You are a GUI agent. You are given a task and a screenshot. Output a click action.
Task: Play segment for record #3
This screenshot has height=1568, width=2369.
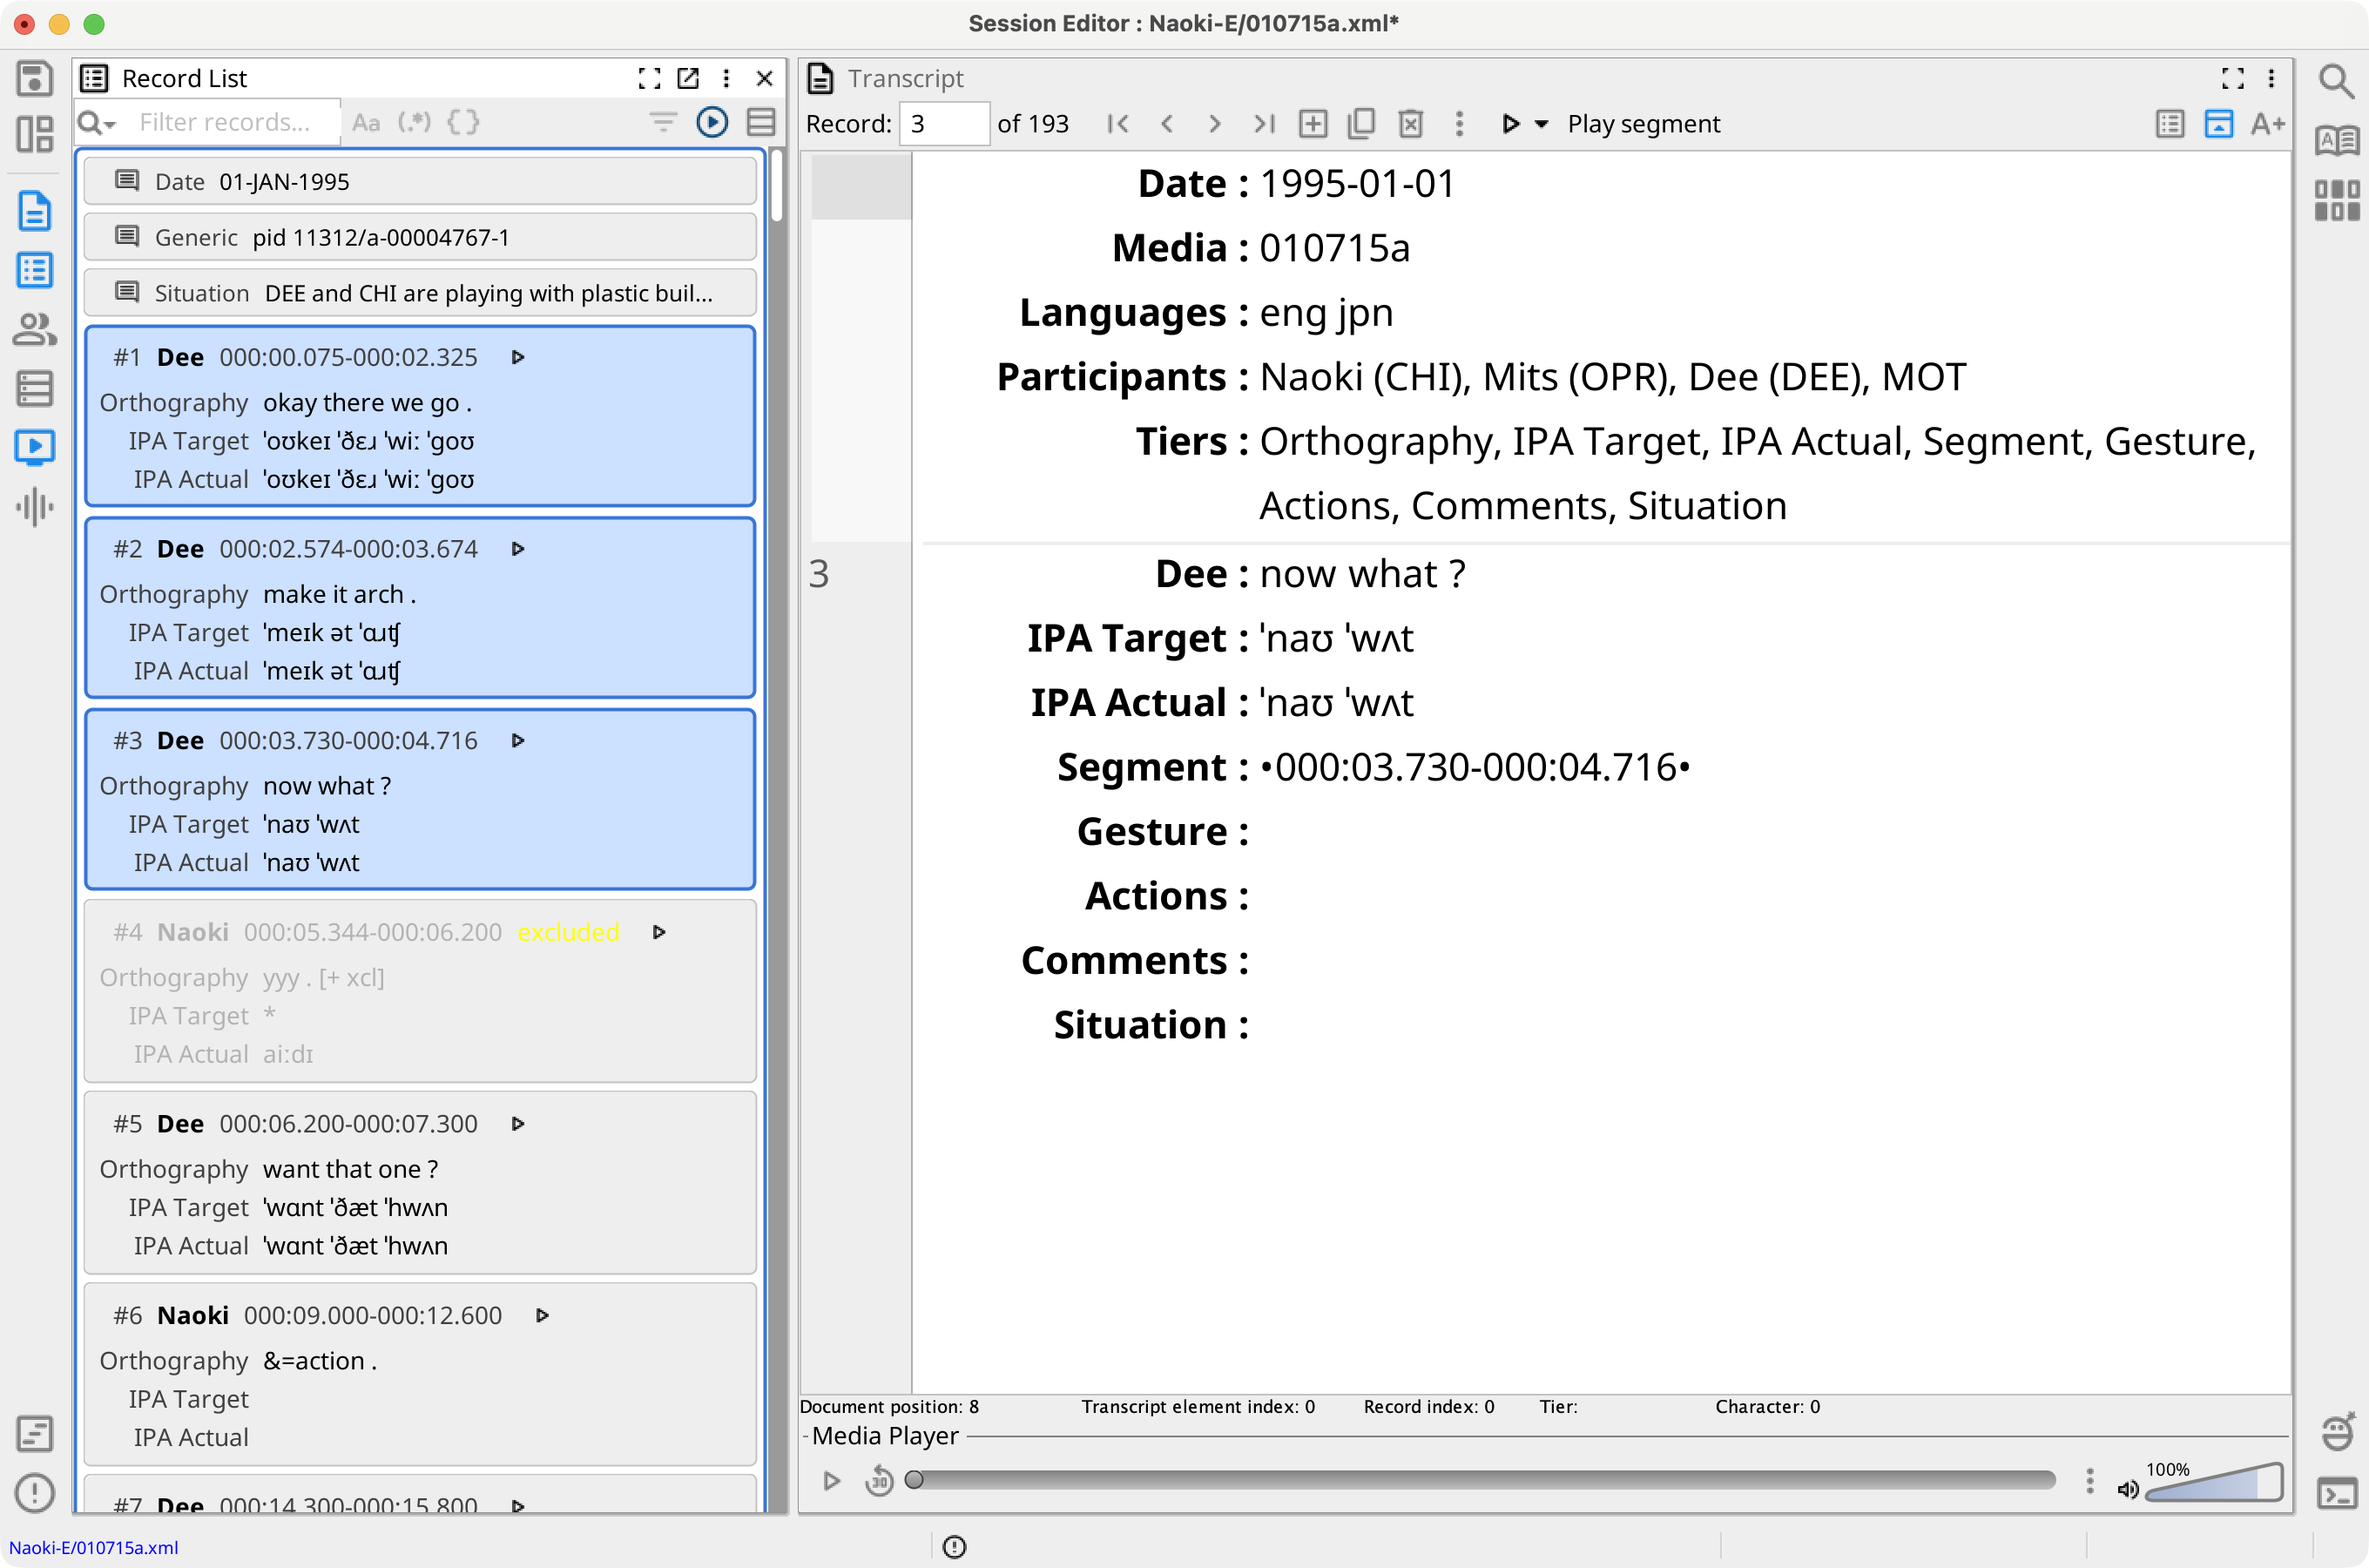tap(517, 741)
